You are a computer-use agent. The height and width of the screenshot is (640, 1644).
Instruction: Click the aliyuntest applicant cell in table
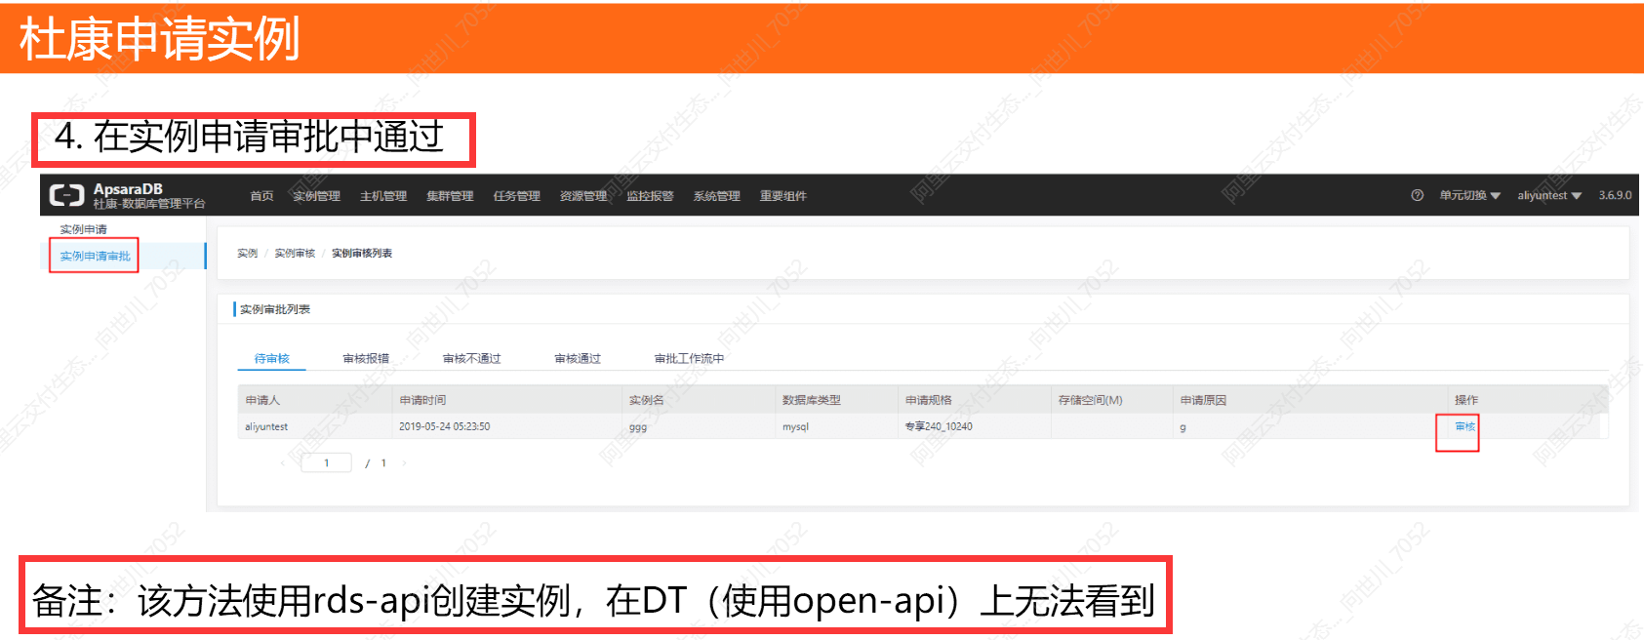pos(266,426)
